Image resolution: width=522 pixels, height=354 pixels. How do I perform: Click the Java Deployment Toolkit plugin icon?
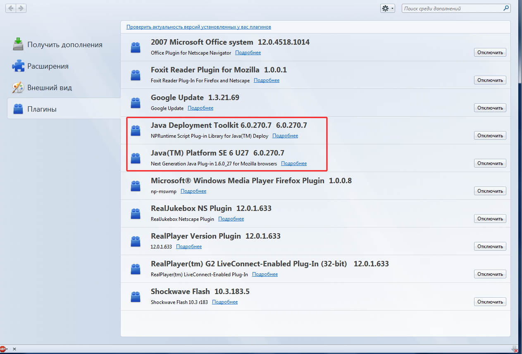pos(135,130)
